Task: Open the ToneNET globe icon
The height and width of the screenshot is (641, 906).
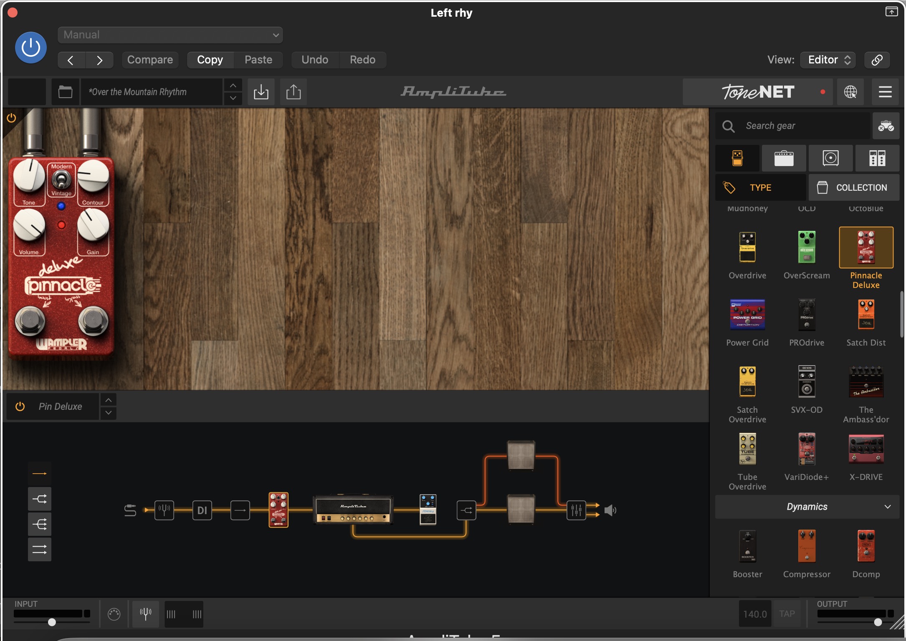Action: (850, 92)
